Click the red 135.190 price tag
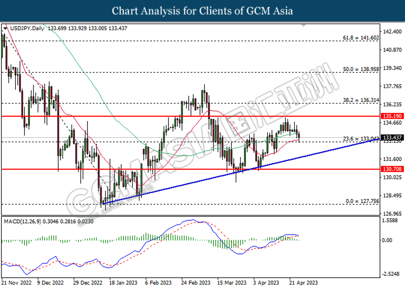Viewport: 405px width, 289px height. [392, 116]
